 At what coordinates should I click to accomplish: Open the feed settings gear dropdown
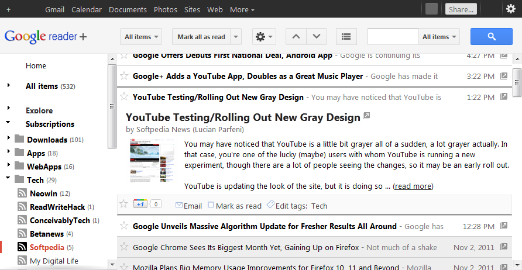tap(264, 37)
